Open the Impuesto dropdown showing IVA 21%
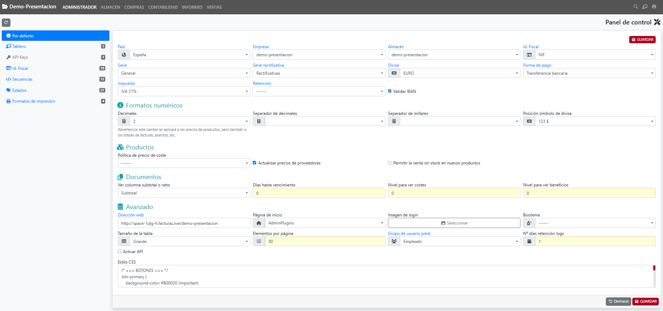The width and height of the screenshot is (663, 311). coord(184,91)
